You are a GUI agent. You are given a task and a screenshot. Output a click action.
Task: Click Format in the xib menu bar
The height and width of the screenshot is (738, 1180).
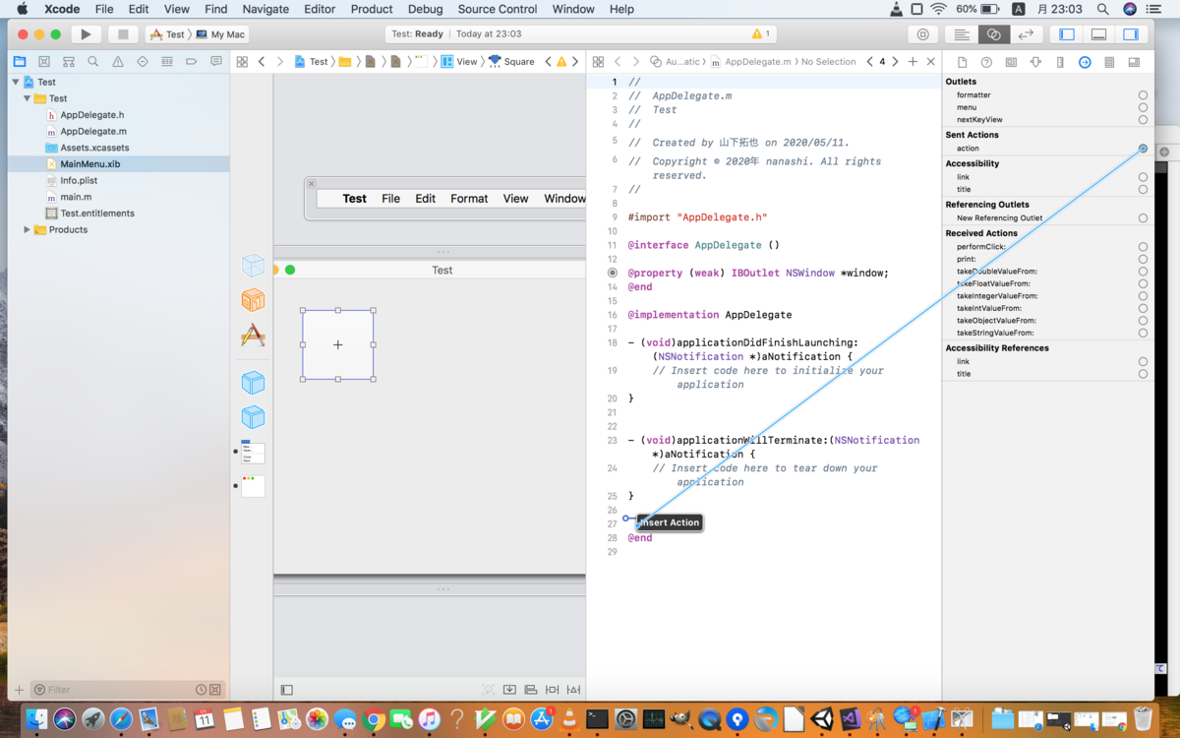tap(469, 198)
